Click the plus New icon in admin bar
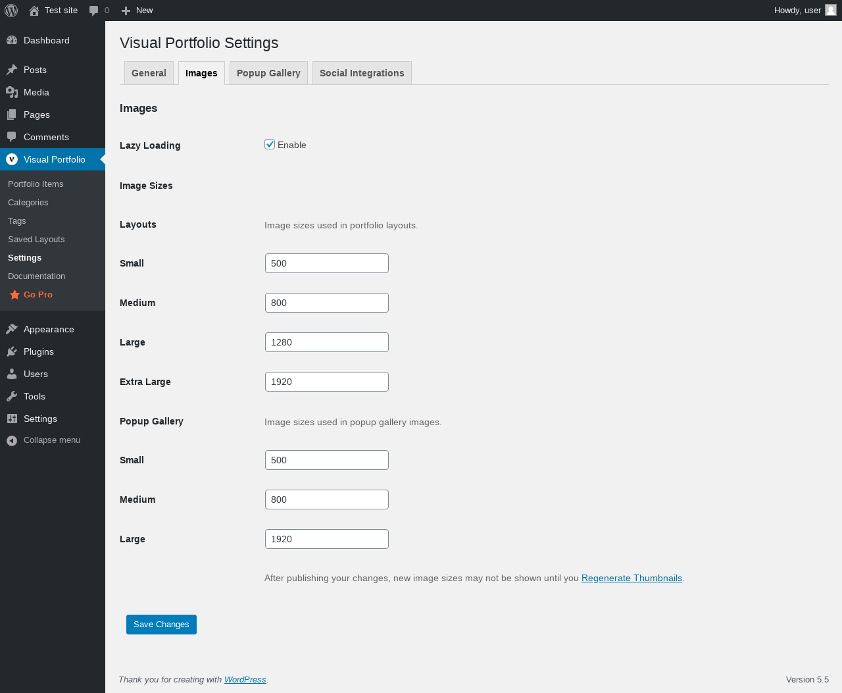The width and height of the screenshot is (842, 693). (x=126, y=11)
